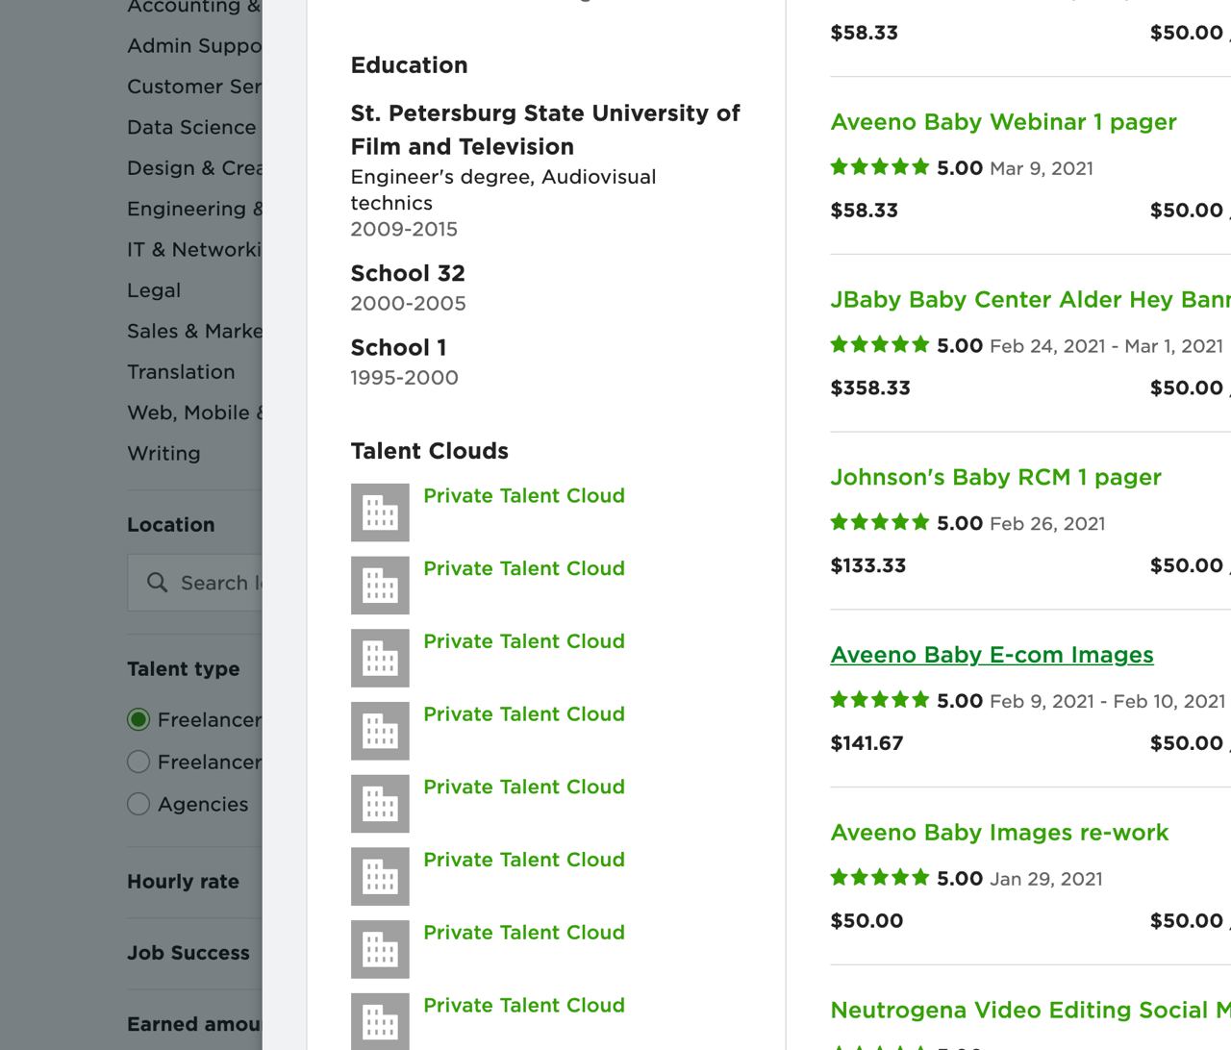Click "Engineer's degree, Audiovisual technics" text
The width and height of the screenshot is (1231, 1050).
503,189
